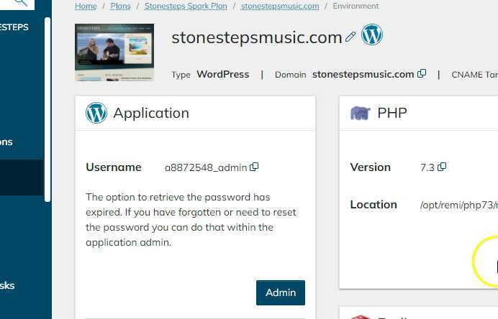Copy the domain stonestepsmusic.com via copy icon

pos(422,74)
